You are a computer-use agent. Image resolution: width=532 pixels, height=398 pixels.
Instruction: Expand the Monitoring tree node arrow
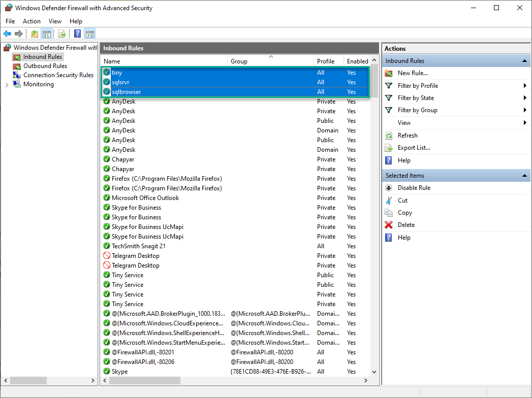coord(7,84)
